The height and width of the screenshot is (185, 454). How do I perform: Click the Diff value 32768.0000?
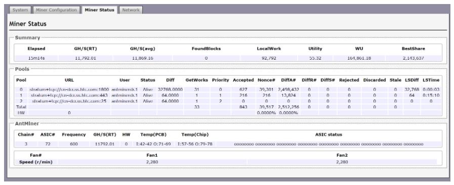point(170,89)
